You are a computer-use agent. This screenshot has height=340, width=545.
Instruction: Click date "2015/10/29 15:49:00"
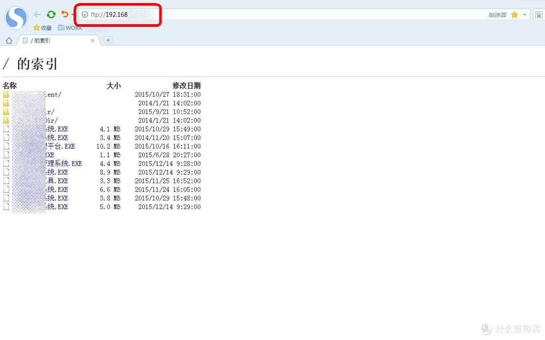coord(168,129)
